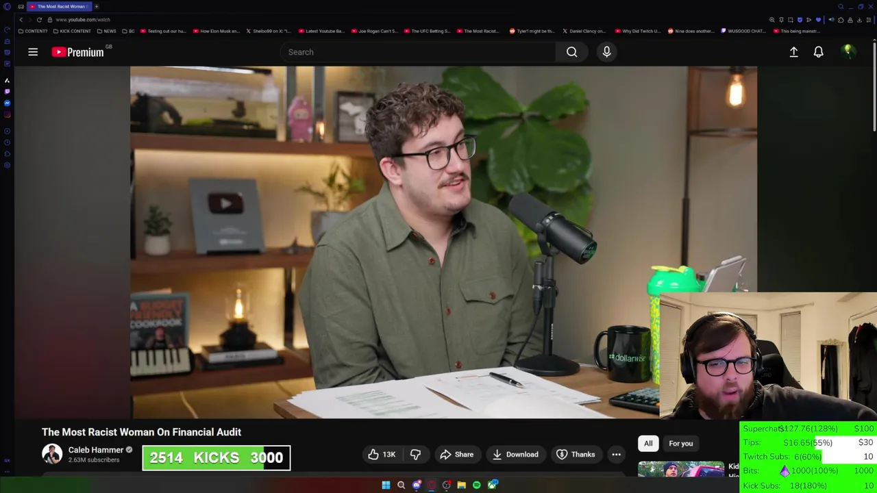Select the For you filter chip
Screen dimensions: 877x493
point(680,444)
